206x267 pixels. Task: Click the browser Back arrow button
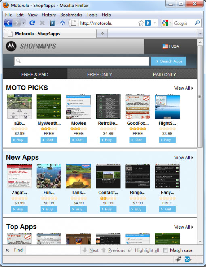click(x=8, y=23)
